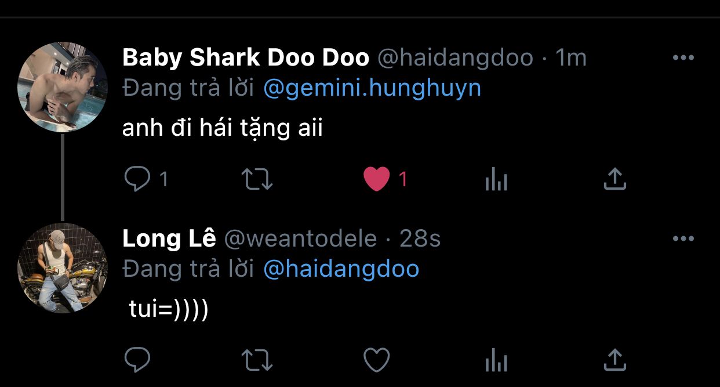The width and height of the screenshot is (720, 387).
Task: Open Baby Shark Doo Doo's profile picture
Action: (x=63, y=87)
